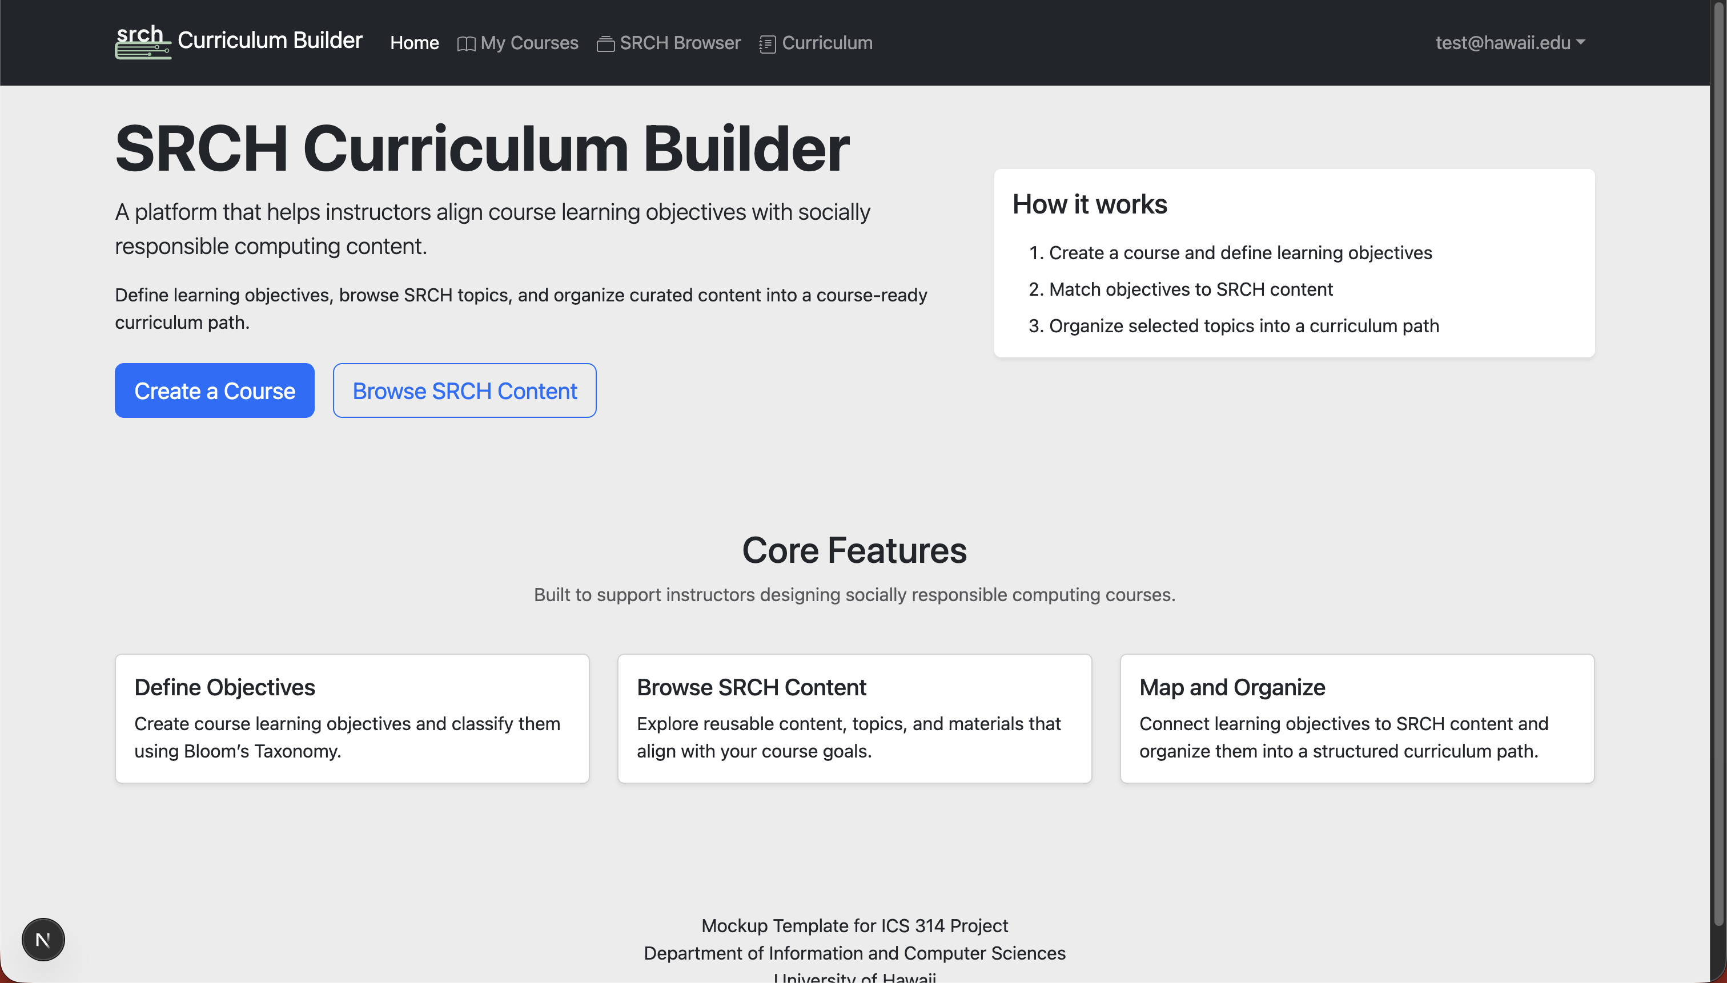Click the SRCH Browser stack icon

605,44
